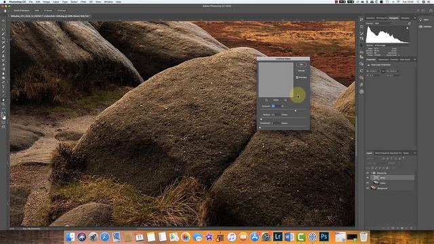Switch to the Histogram tab
Image resolution: width=434 pixels, height=244 pixels.
[393, 18]
